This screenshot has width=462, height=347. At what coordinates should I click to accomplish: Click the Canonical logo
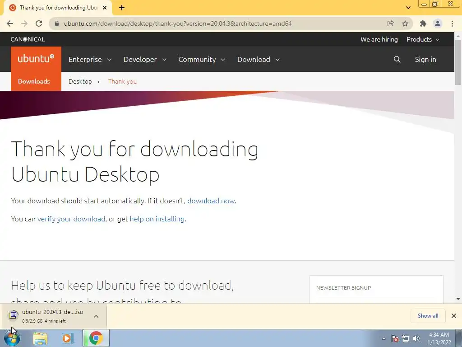(28, 39)
